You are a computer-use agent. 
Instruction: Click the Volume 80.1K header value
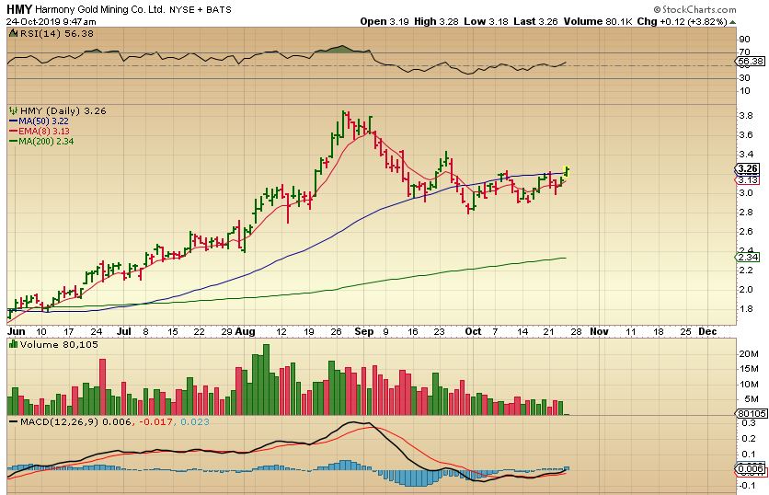click(597, 21)
